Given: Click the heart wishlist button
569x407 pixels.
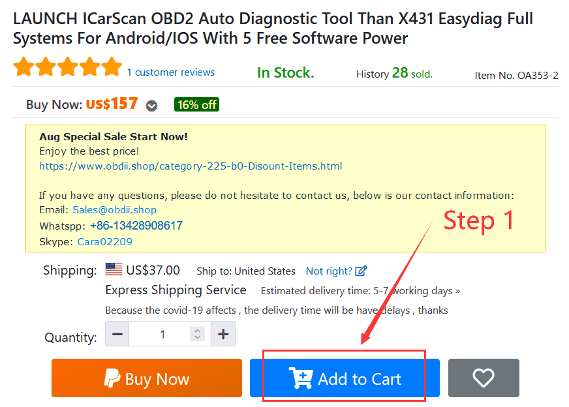Looking at the screenshot, I should pyautogui.click(x=484, y=378).
